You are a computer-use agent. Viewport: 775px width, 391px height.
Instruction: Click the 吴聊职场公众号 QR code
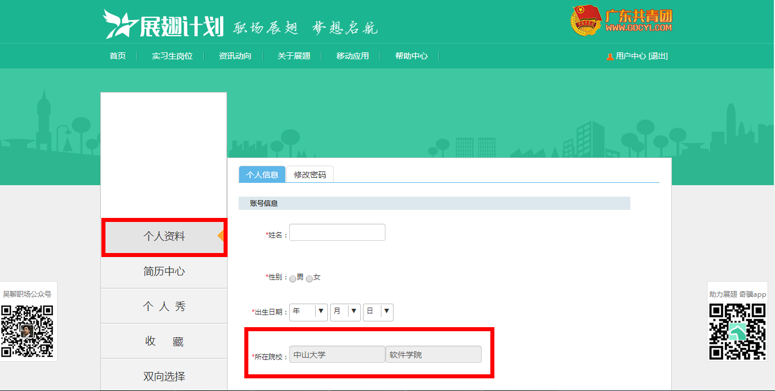tap(27, 331)
